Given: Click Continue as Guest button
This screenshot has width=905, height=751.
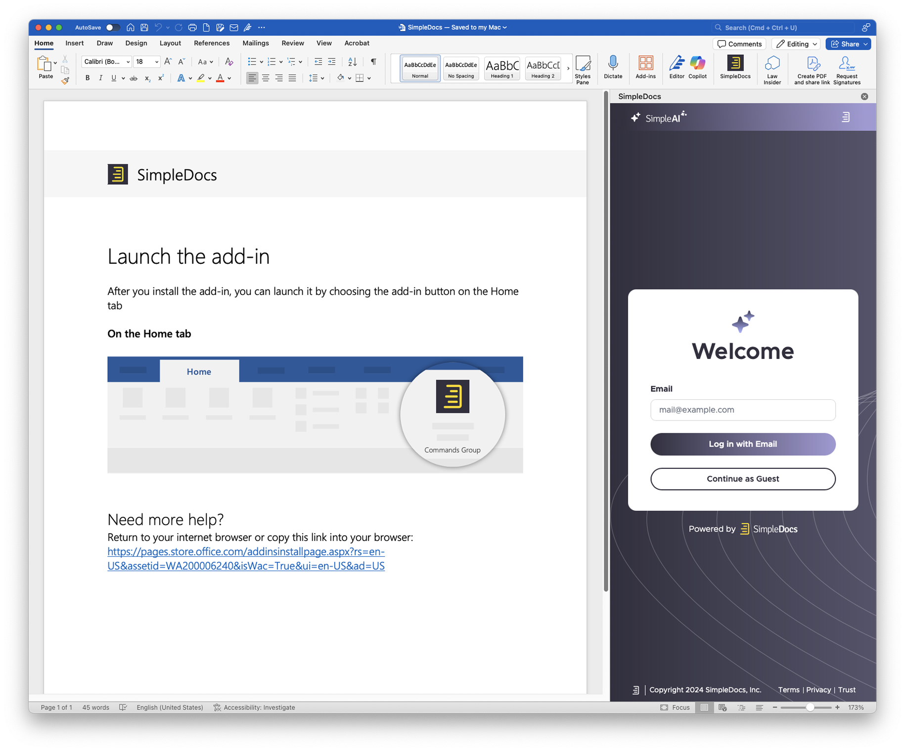Looking at the screenshot, I should 743,479.
